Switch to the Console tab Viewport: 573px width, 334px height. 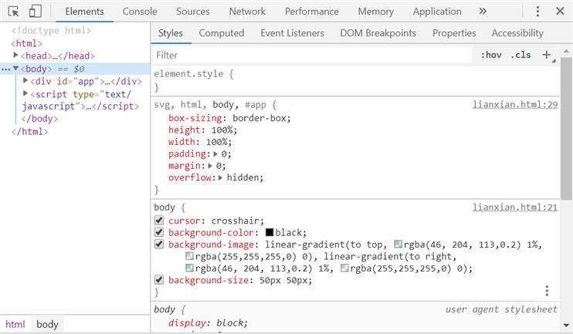(x=140, y=12)
